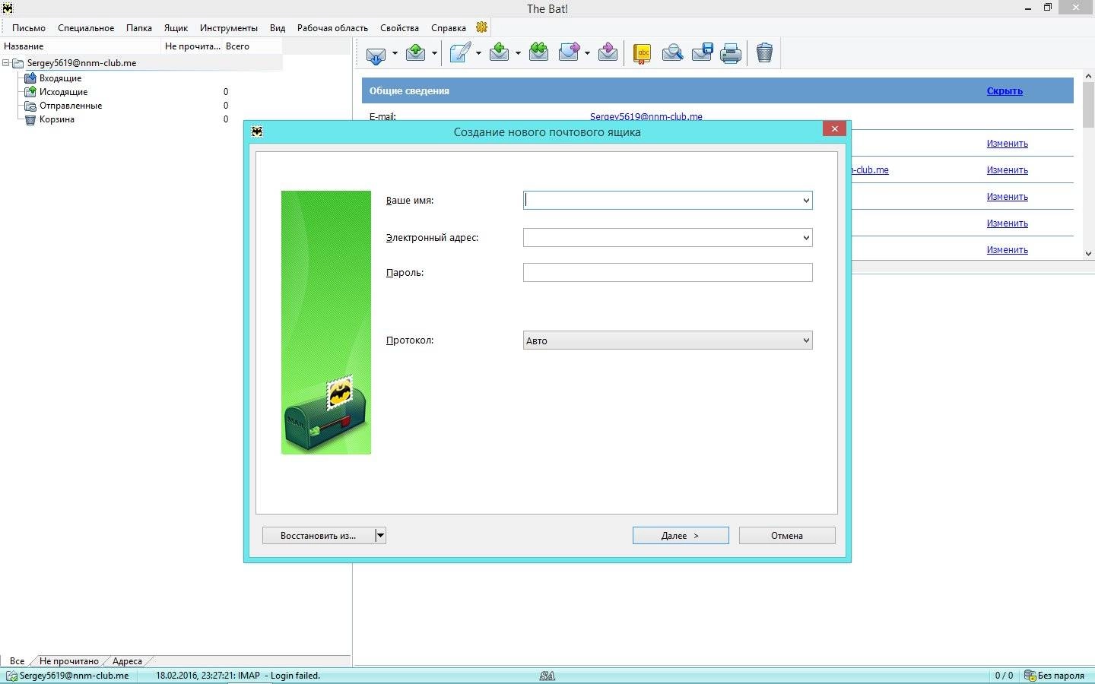The height and width of the screenshot is (684, 1095).
Task: Click the Get new mail toolbar icon
Action: pos(376,53)
